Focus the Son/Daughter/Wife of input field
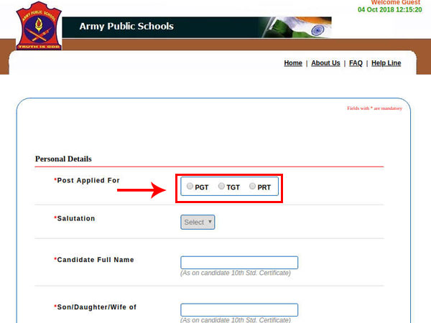 239,310
